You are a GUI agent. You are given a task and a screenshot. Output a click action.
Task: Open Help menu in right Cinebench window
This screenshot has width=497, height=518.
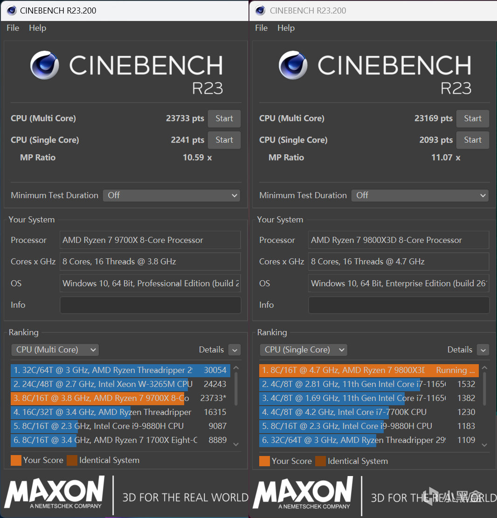[286, 28]
